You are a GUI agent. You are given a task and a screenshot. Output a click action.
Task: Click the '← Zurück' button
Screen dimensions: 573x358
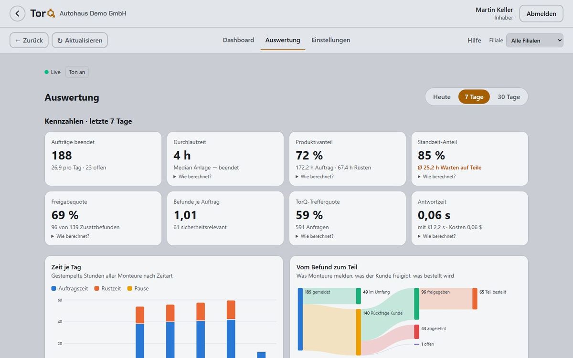[x=29, y=40]
